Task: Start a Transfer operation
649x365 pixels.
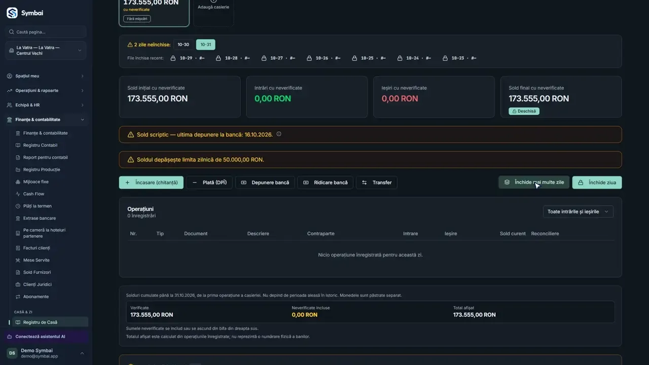Action: tap(377, 182)
